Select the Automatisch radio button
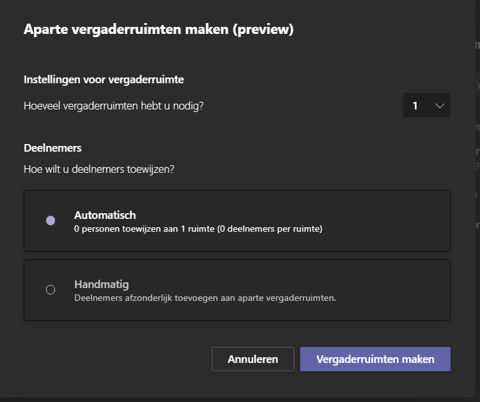 click(x=51, y=221)
